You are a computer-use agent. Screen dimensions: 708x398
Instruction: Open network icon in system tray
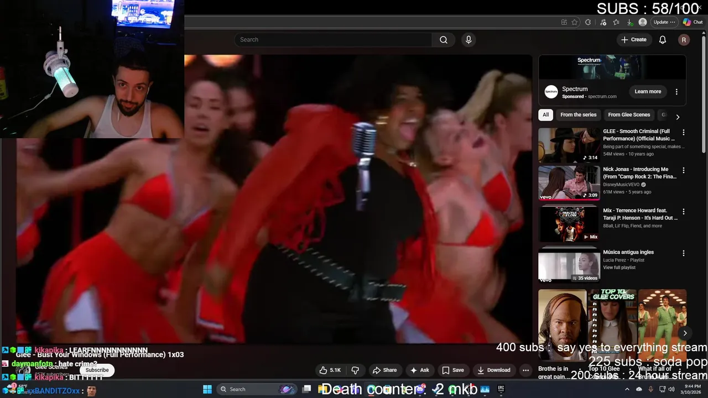[663, 389]
